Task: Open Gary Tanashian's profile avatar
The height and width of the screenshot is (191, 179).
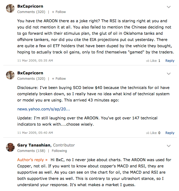Action: [10, 147]
